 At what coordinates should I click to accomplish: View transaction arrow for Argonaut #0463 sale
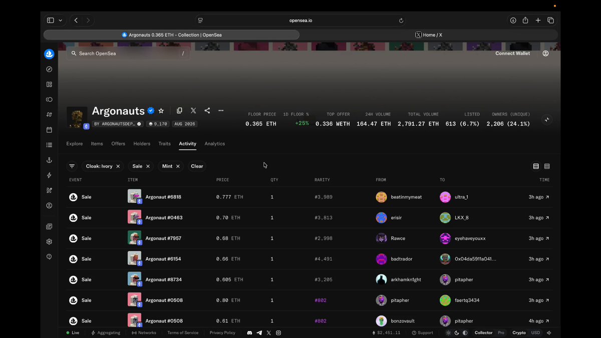click(547, 218)
